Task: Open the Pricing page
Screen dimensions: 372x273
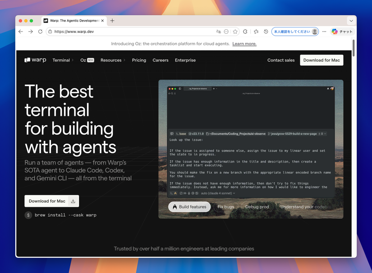Action: click(139, 60)
